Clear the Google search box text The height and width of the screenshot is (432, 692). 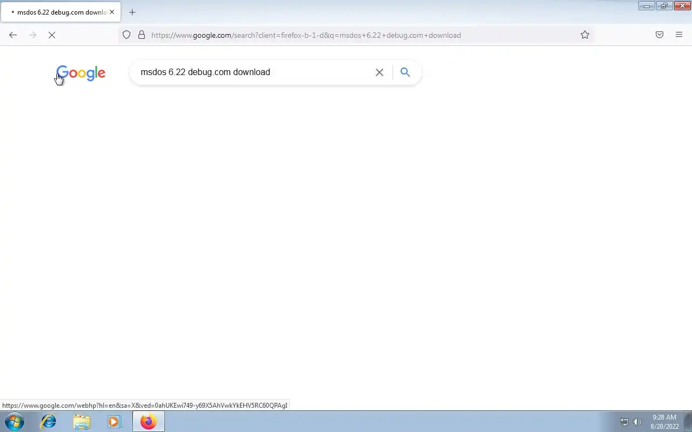point(380,72)
